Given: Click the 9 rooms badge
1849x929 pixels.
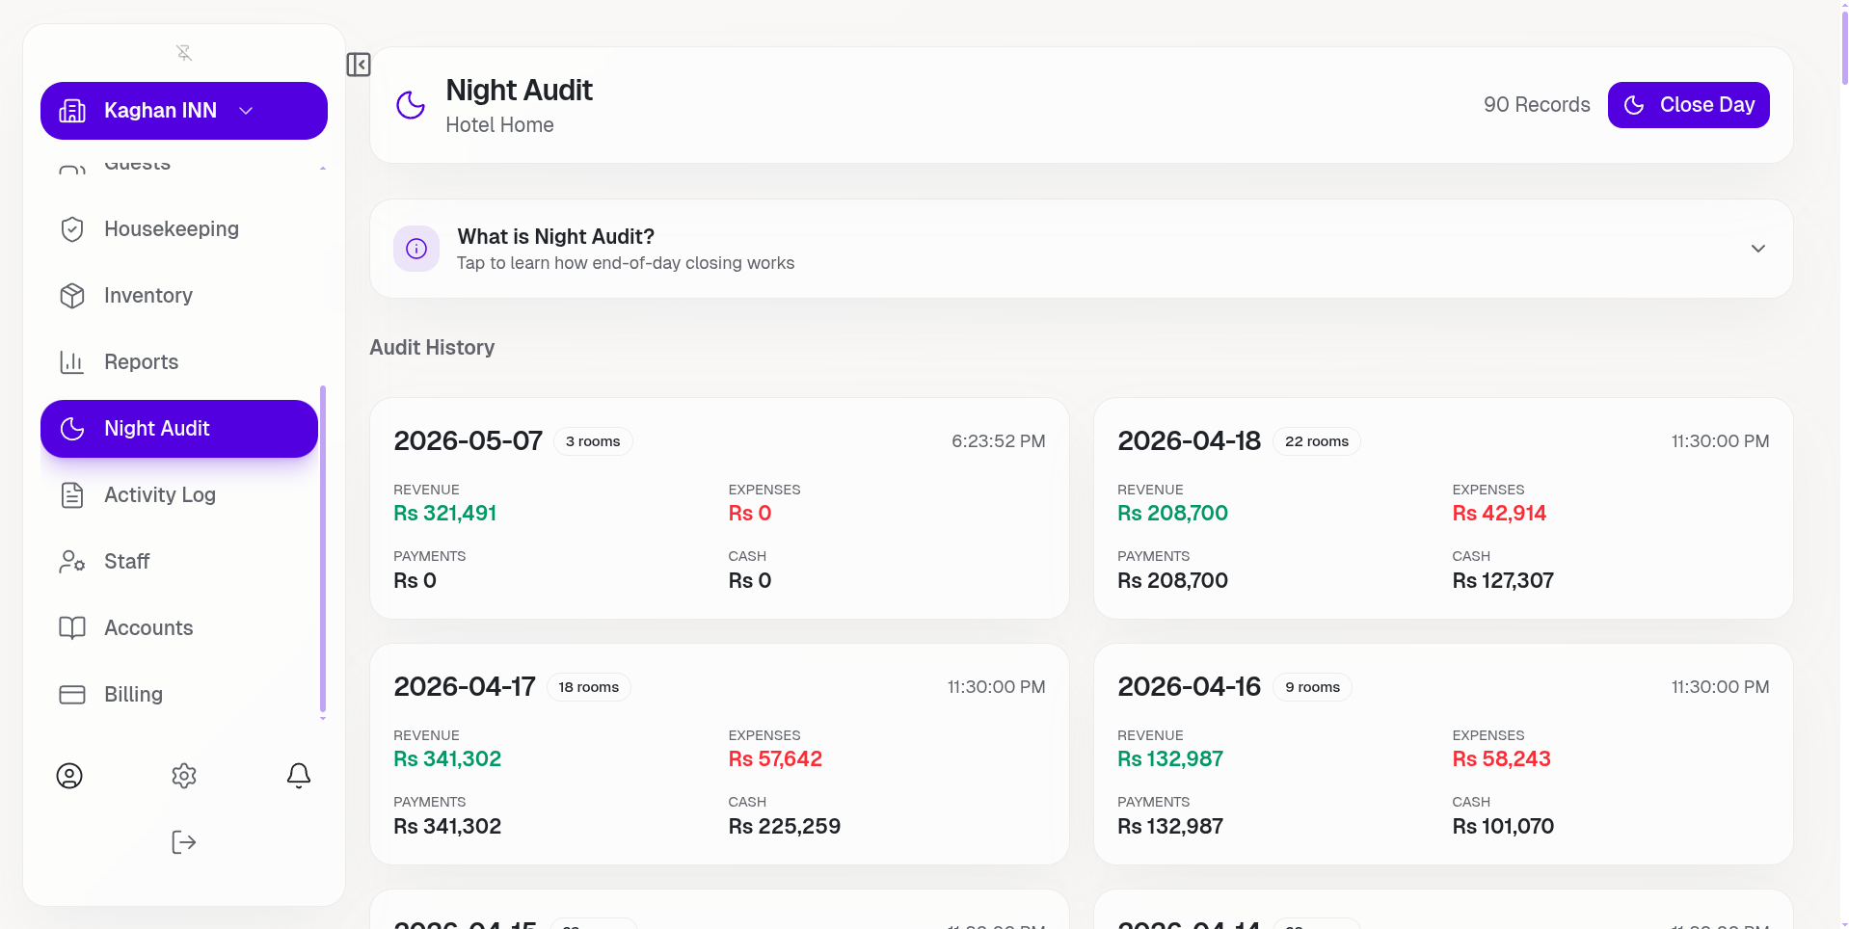Looking at the screenshot, I should point(1312,687).
